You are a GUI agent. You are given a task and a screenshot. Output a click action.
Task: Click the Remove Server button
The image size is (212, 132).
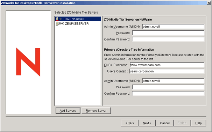pos(96,111)
